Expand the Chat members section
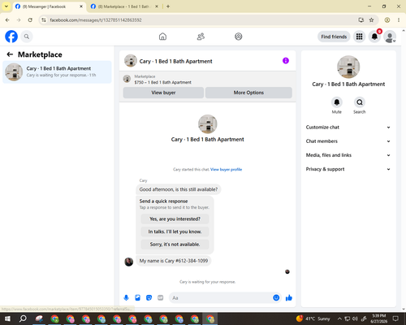The width and height of the screenshot is (406, 325). (x=348, y=141)
